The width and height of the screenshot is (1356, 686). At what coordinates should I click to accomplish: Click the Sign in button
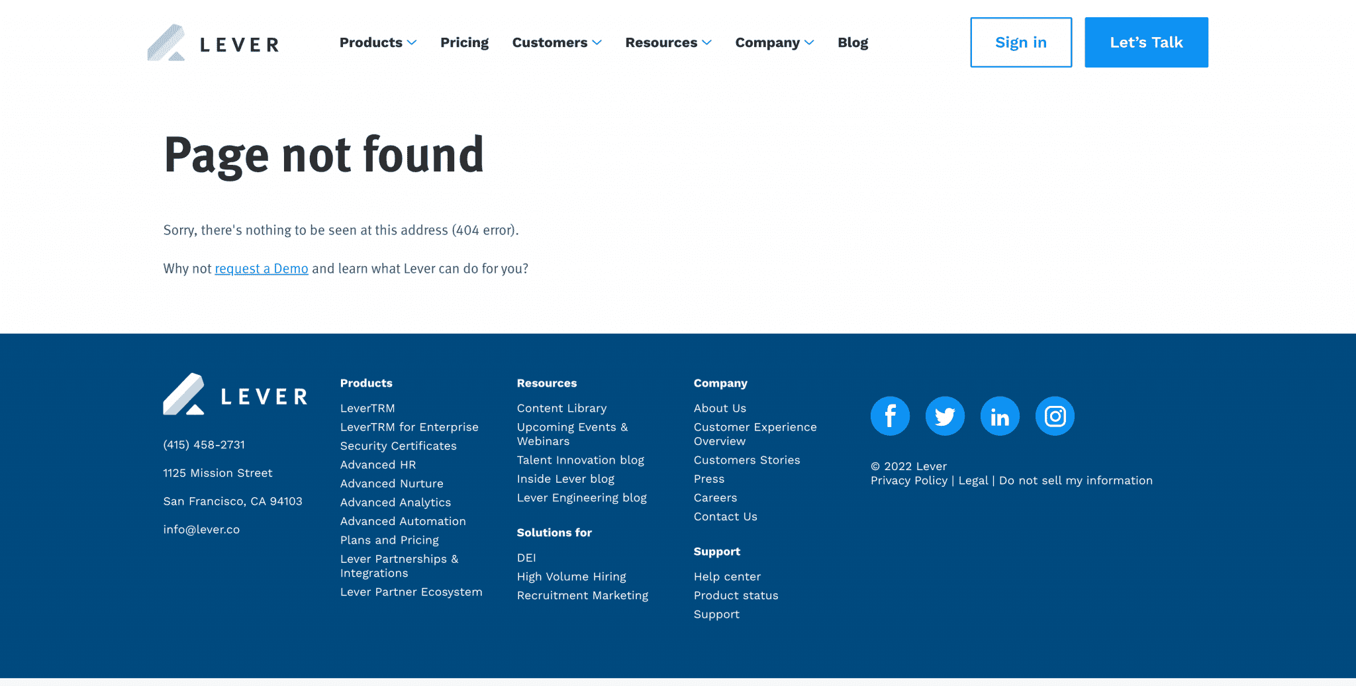click(1021, 42)
